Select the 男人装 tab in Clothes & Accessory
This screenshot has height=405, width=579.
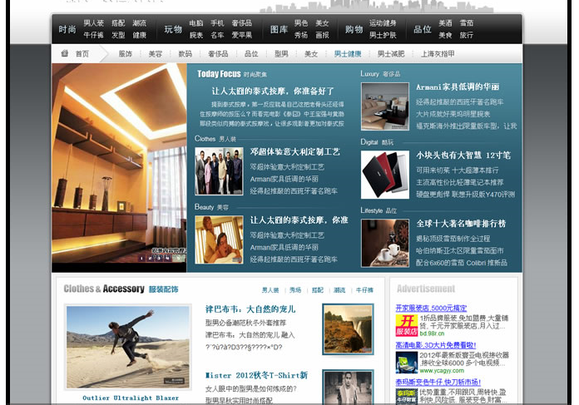270,290
